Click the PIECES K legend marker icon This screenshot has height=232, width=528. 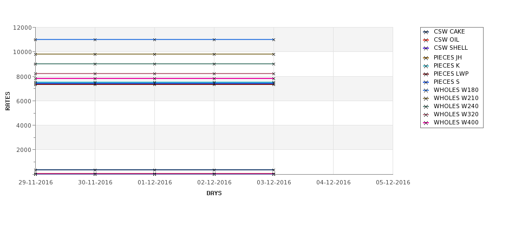(426, 66)
